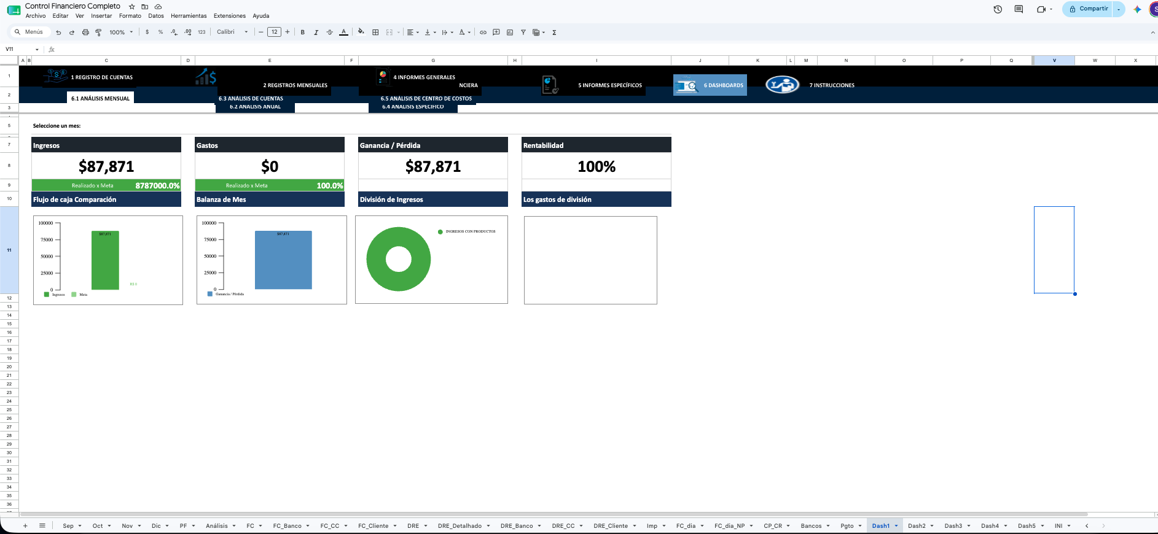Select column V header
Viewport: 1158px width, 534px height.
click(1054, 60)
